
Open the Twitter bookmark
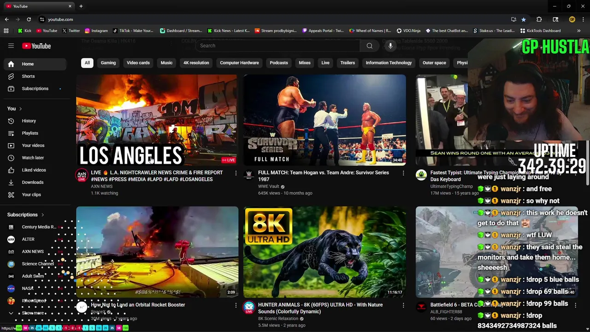71,31
